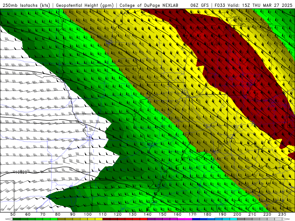
Task: Click the darkest green swatch under 50
Action: coord(17,219)
